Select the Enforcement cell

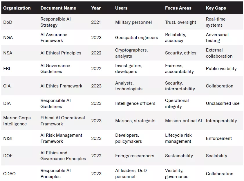pos(219,138)
